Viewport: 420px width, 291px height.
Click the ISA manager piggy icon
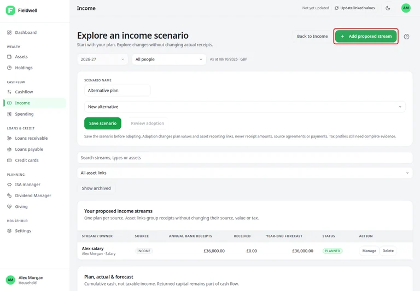tap(9, 185)
